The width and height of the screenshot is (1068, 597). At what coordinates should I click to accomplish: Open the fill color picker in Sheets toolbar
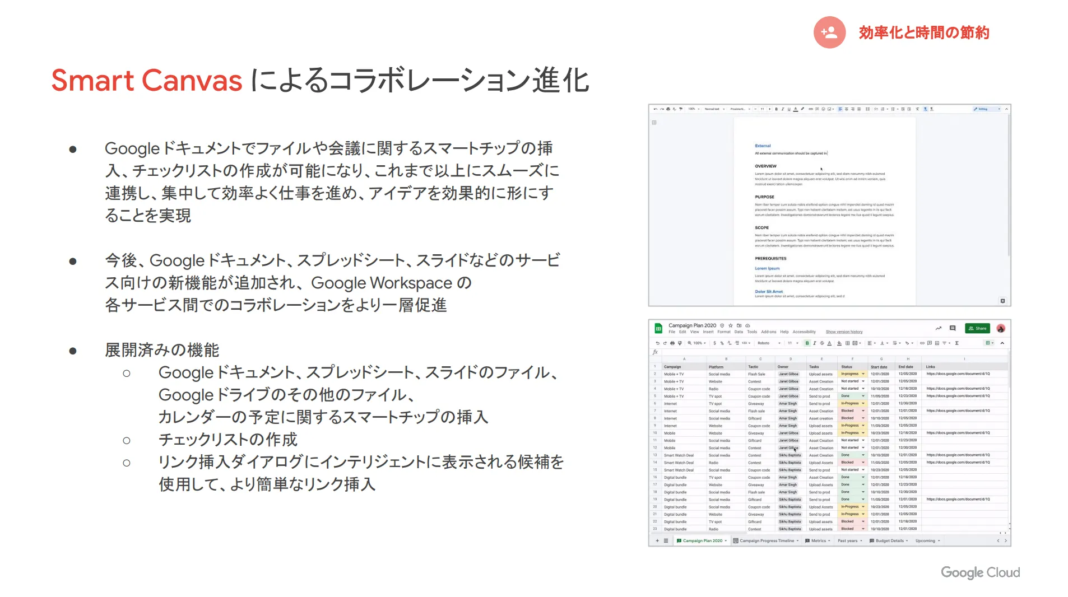click(839, 343)
